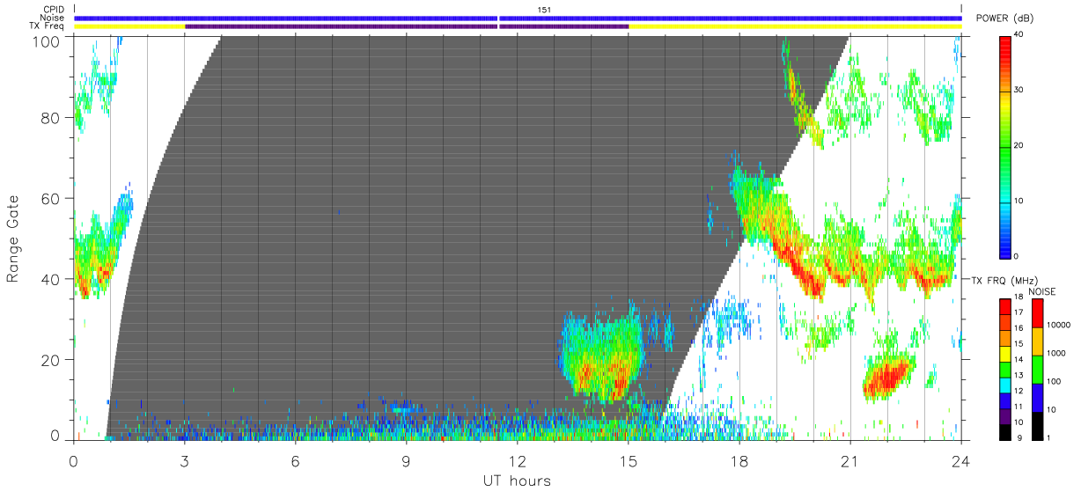The width and height of the screenshot is (1081, 499).
Task: Click the Noise row label
Action: tap(53, 18)
